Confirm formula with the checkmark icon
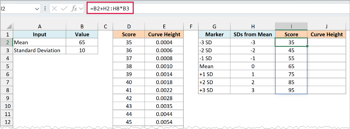The image size is (350, 129). point(64,9)
